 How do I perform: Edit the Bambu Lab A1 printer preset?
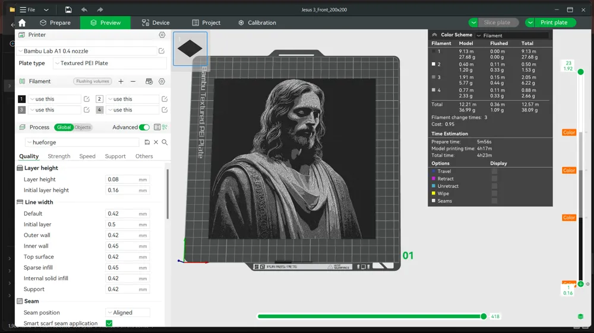click(162, 51)
